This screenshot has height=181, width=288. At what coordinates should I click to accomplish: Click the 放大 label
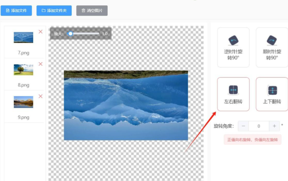click(x=58, y=34)
